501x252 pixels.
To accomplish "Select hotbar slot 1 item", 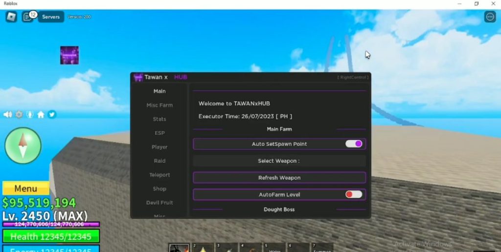I will [179, 248].
